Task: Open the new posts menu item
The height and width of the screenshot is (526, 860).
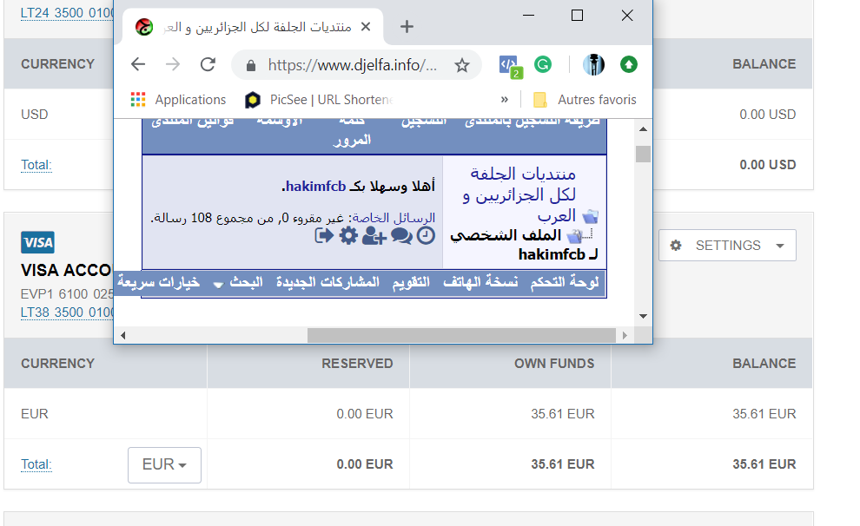Action: 327,281
